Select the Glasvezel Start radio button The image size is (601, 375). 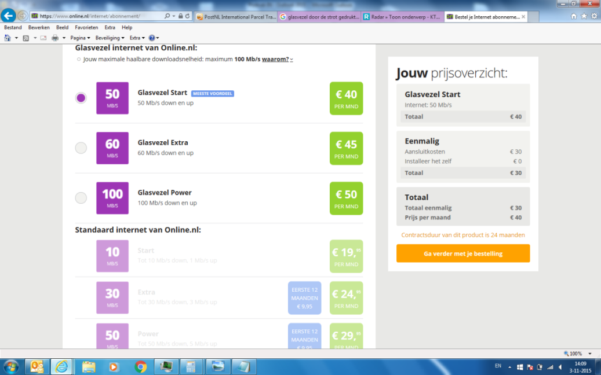(81, 98)
